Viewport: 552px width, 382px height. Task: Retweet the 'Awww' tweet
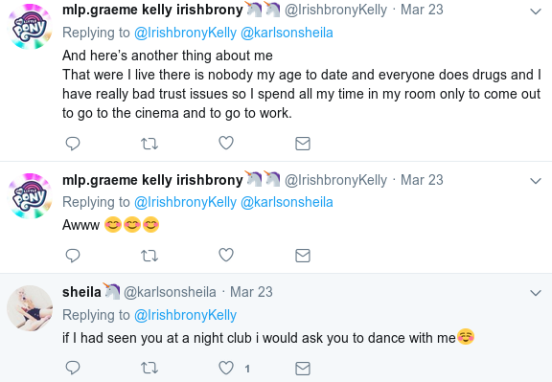(149, 256)
